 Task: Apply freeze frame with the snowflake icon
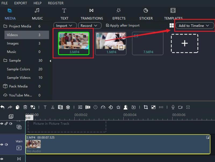(x=68, y=107)
